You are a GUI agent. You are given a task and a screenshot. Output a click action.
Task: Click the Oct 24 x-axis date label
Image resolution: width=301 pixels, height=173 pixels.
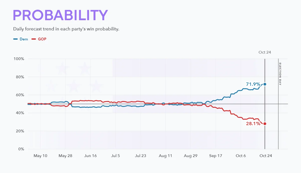coord(266,156)
